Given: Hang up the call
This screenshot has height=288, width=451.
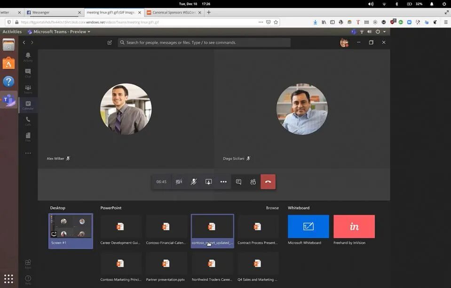Looking at the screenshot, I should pyautogui.click(x=268, y=182).
